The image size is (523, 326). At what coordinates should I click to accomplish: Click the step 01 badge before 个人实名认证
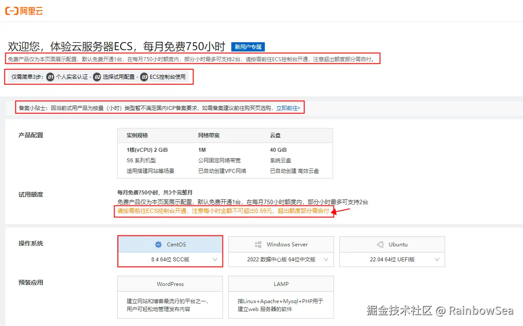tap(50, 77)
